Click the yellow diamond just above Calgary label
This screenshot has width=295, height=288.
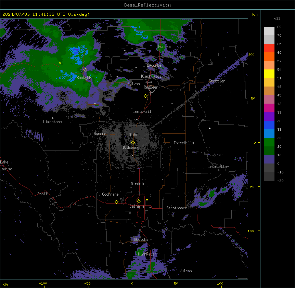tap(139, 201)
